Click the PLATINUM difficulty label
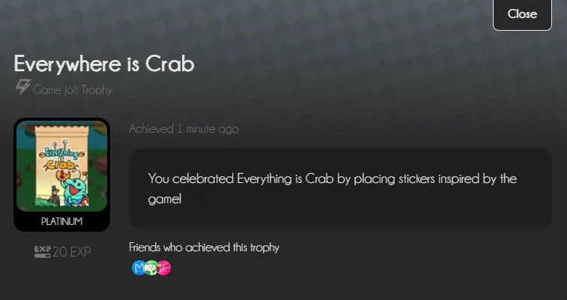This screenshot has height=300, width=567. [62, 222]
